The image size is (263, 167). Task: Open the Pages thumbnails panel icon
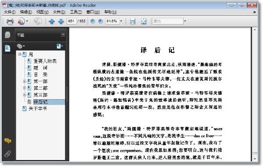point(7,35)
